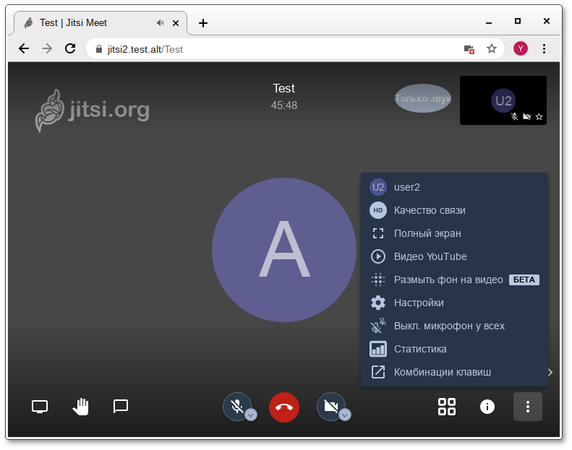Close the more actions menu via the three-dot button
The image size is (572, 450).
527,407
